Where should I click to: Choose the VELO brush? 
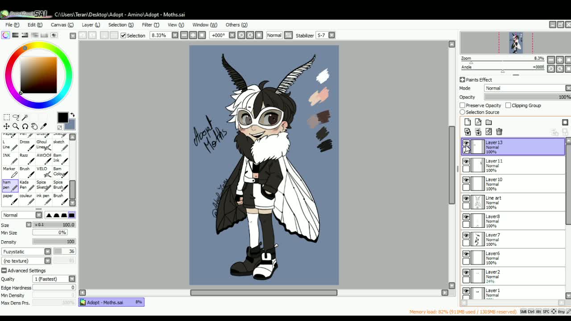(44, 172)
